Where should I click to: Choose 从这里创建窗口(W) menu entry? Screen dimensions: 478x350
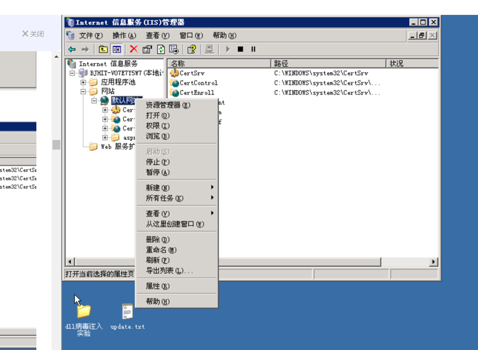(x=176, y=224)
